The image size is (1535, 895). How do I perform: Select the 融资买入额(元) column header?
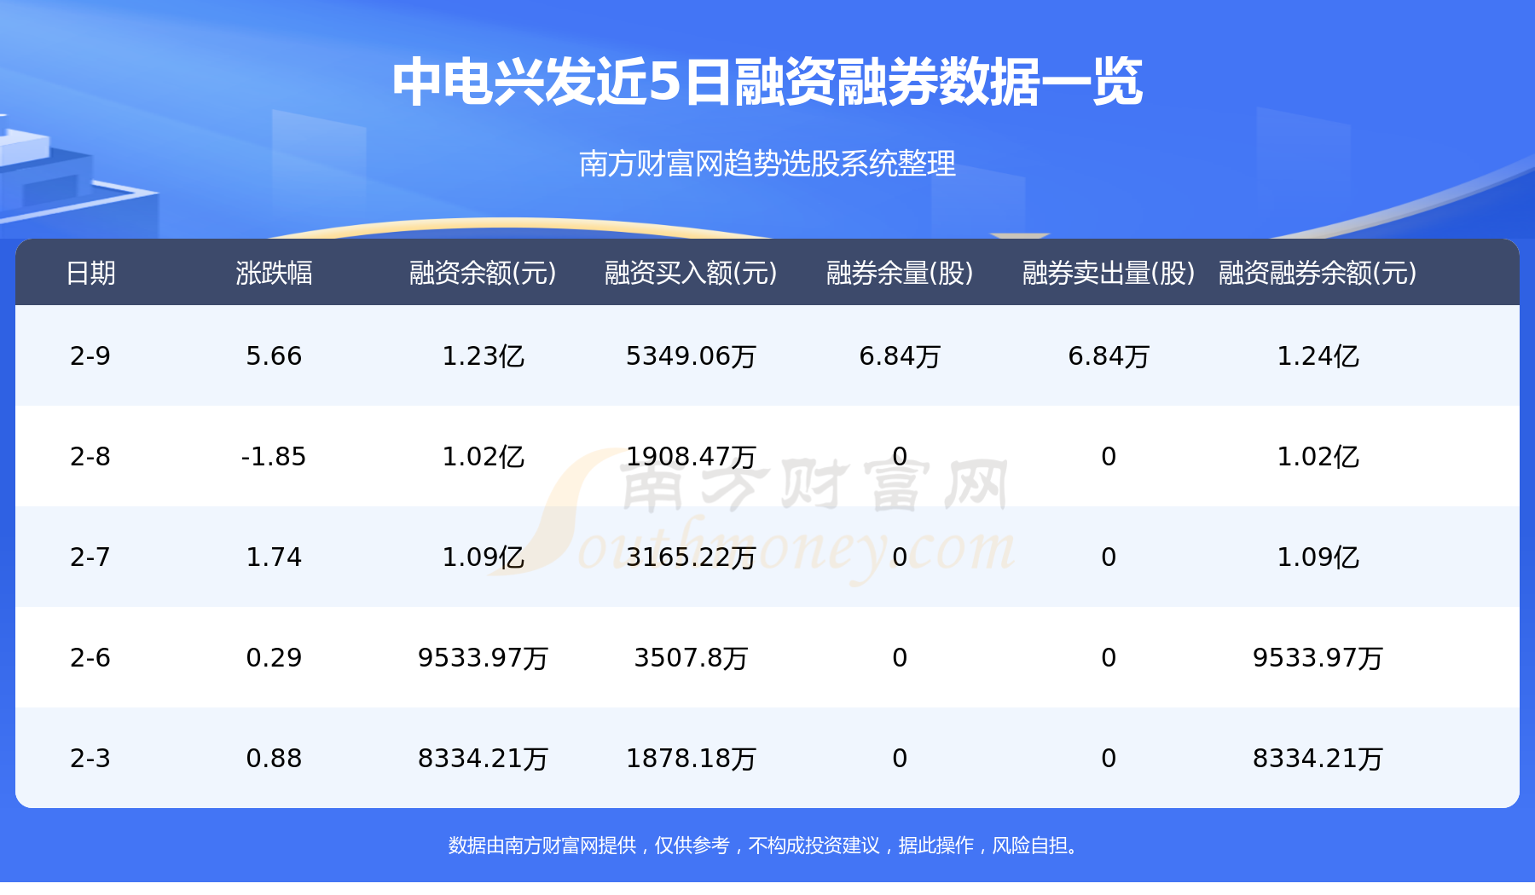click(x=691, y=273)
